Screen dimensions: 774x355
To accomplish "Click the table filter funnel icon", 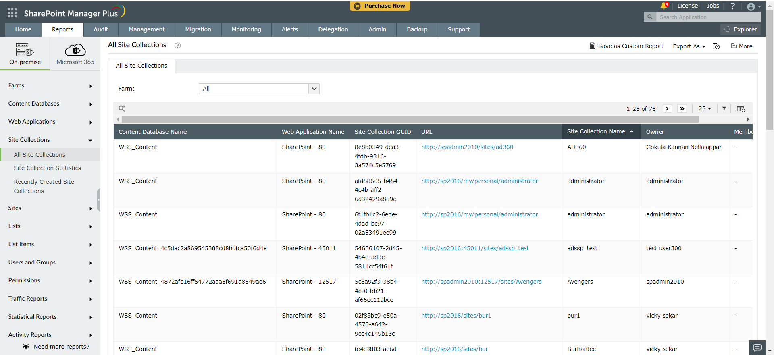I will 724,108.
